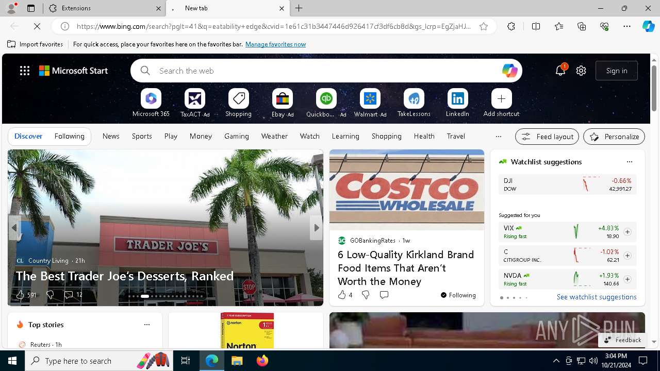This screenshot has width=660, height=371.
Task: Add this page to favorites star
Action: click(484, 26)
